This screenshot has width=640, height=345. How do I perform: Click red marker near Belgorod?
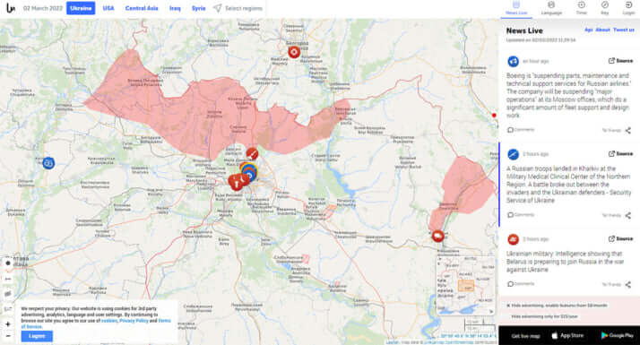pos(293,52)
